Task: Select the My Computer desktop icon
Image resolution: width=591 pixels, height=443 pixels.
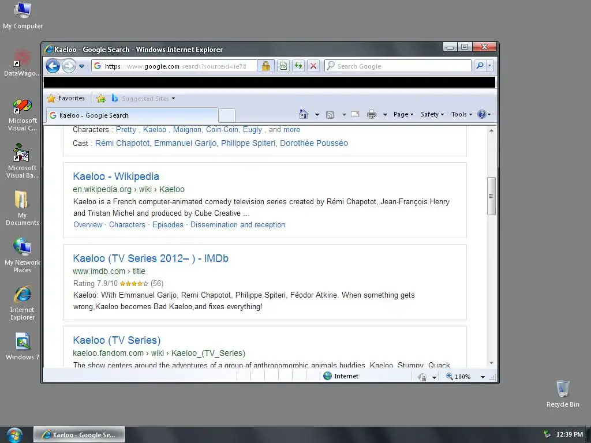Action: coord(23,16)
